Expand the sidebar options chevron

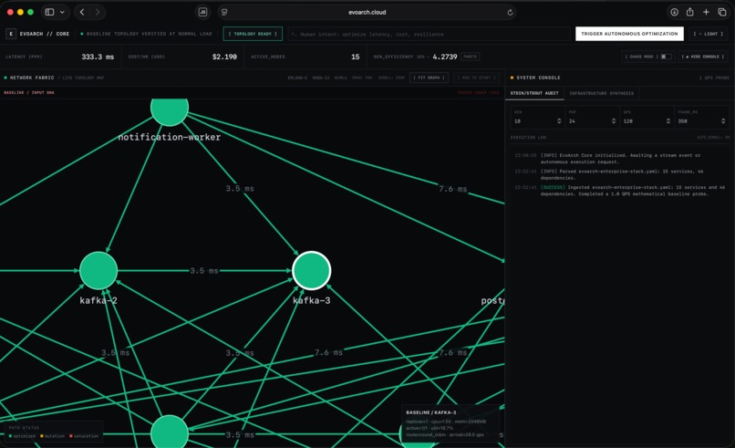coord(62,12)
